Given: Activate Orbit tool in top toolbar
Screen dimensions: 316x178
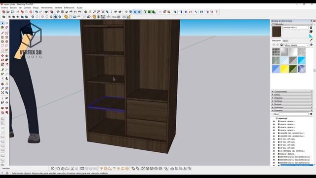Looking at the screenshot, I should (85, 12).
